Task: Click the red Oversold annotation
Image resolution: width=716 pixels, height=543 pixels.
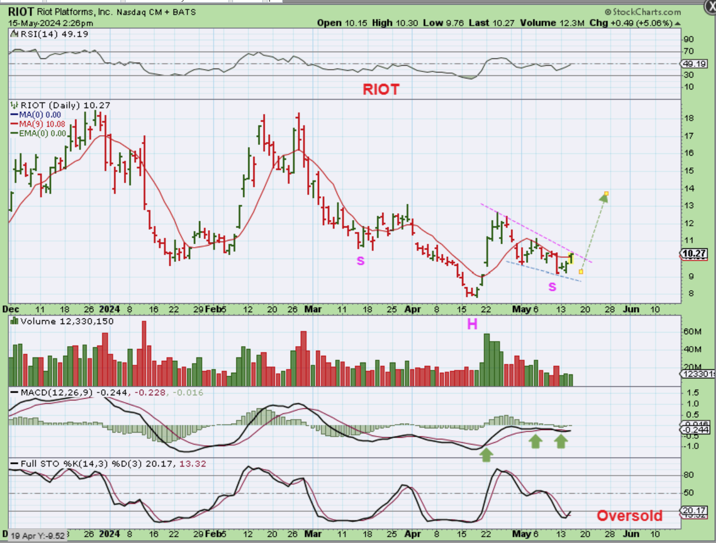Action: point(629,516)
